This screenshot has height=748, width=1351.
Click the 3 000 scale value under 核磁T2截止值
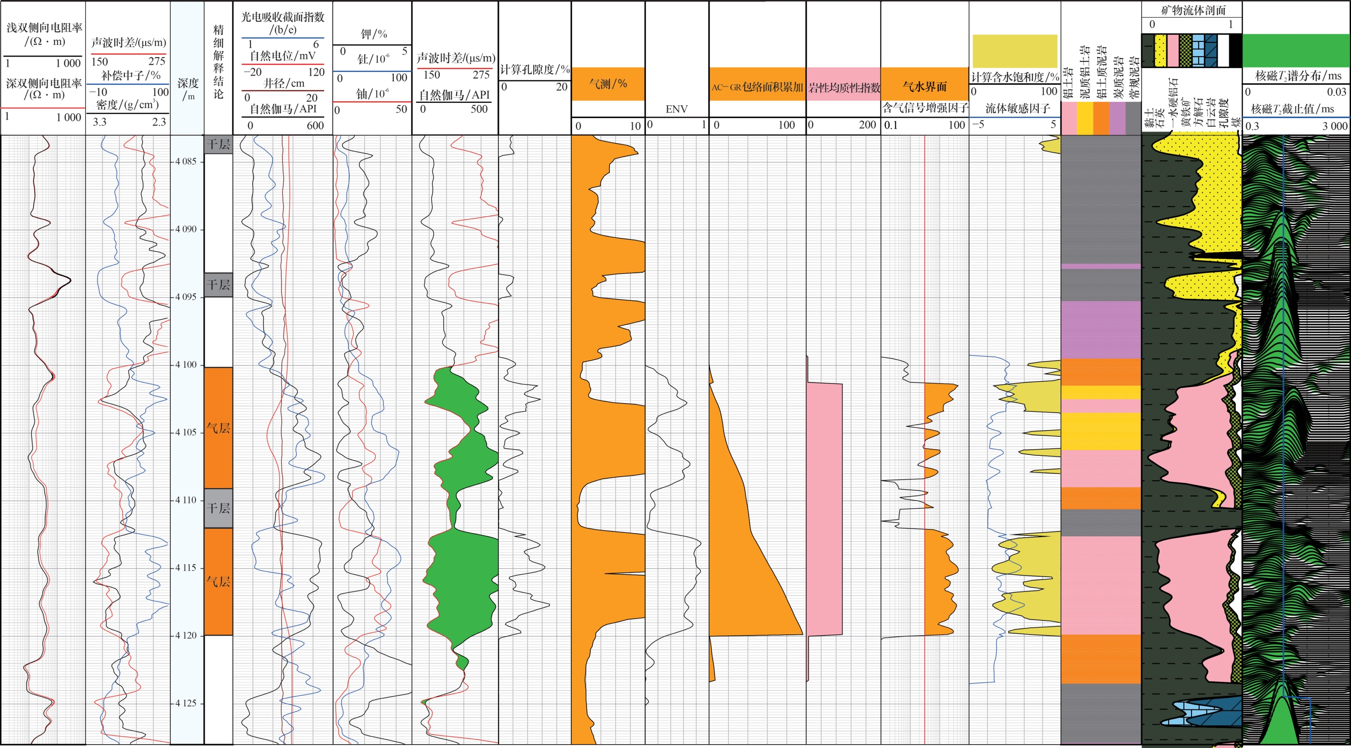[1334, 126]
